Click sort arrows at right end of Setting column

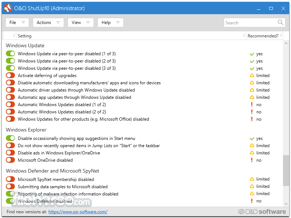coord(244,35)
